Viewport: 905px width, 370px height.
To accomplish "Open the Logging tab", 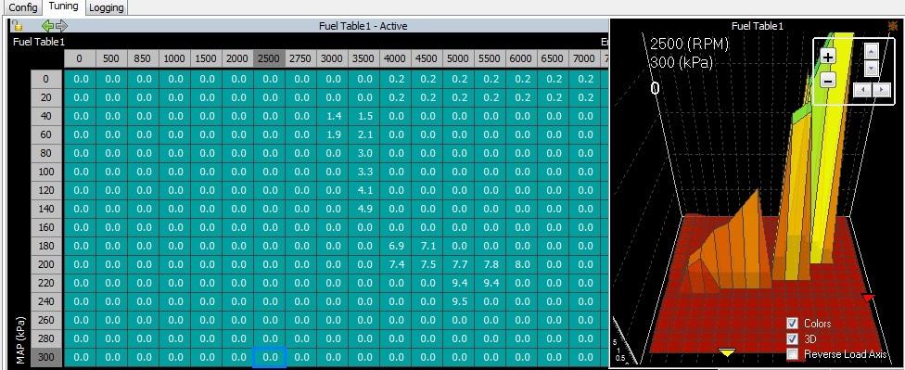I will (107, 7).
